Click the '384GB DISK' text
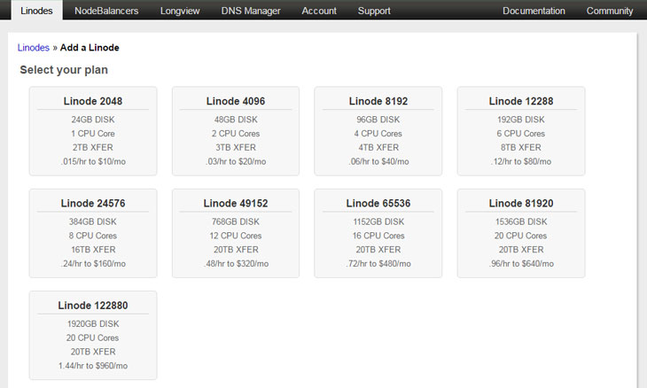The image size is (647, 388). [93, 221]
